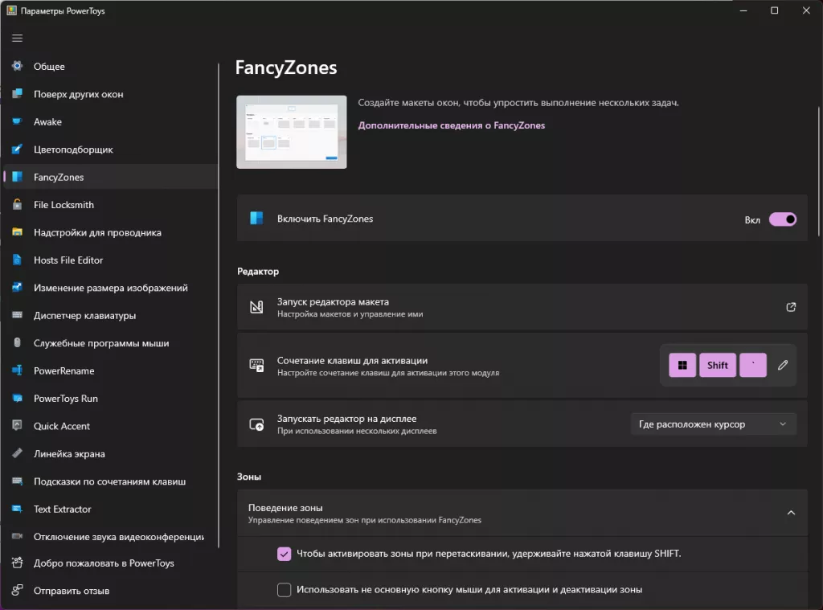The height and width of the screenshot is (610, 823).
Task: Click the hamburger navigation menu icon
Action: [x=17, y=38]
